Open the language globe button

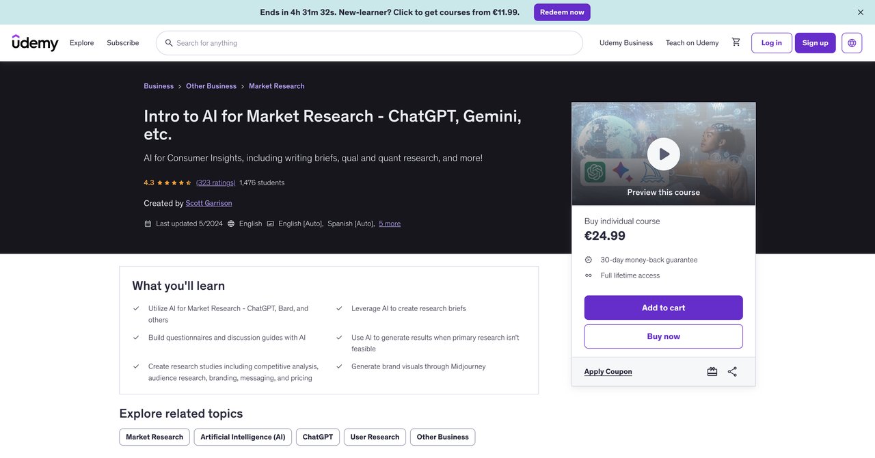[x=852, y=43]
